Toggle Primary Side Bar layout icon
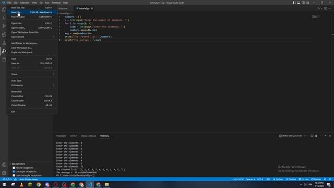 pyautogui.click(x=294, y=3)
